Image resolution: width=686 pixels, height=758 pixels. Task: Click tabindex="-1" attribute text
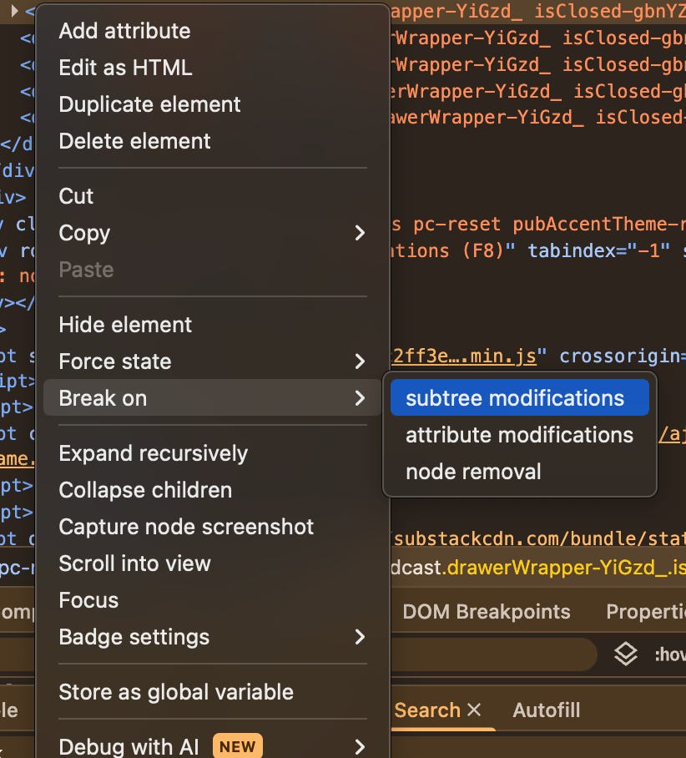point(599,250)
